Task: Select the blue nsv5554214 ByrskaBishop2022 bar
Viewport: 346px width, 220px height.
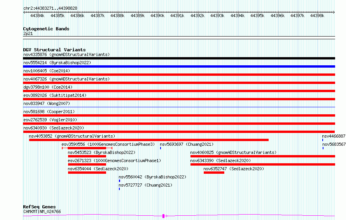Action: (x=179, y=66)
